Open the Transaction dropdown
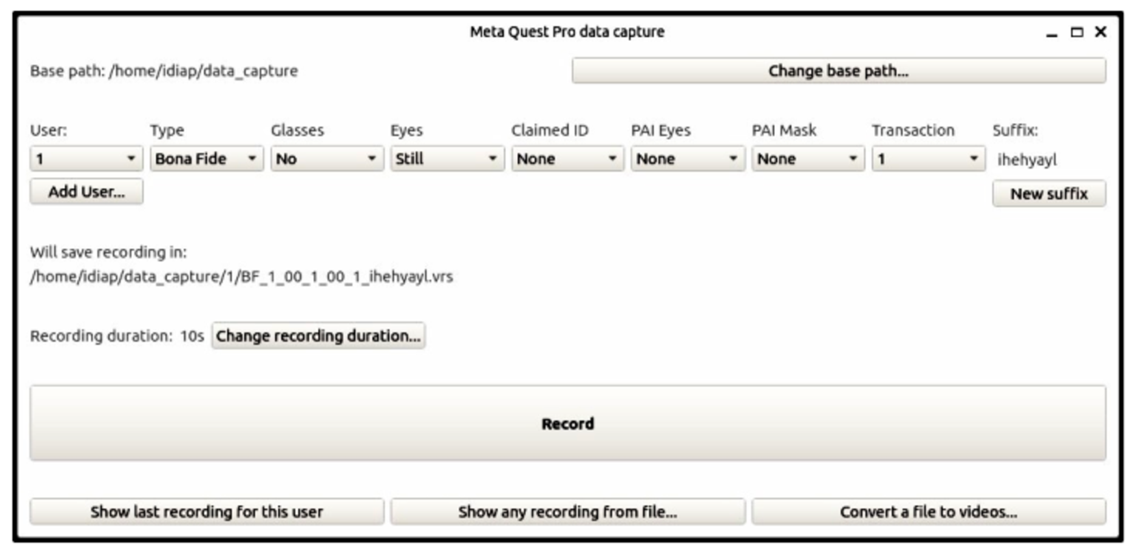This screenshot has width=1136, height=555. pyautogui.click(x=929, y=159)
